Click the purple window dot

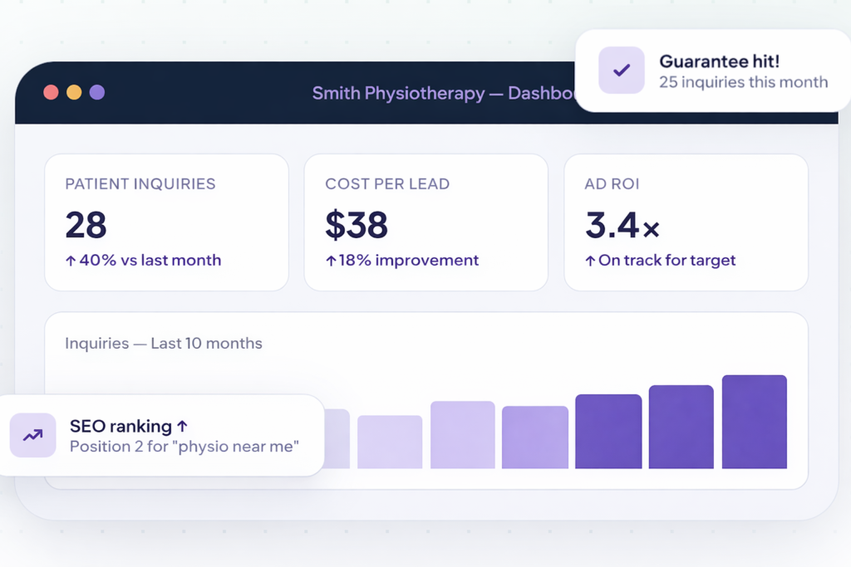97,92
